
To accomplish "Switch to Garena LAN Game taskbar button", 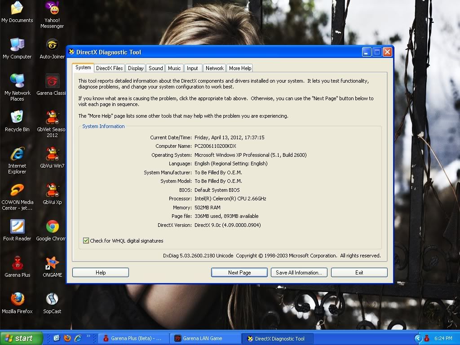I will (205, 339).
